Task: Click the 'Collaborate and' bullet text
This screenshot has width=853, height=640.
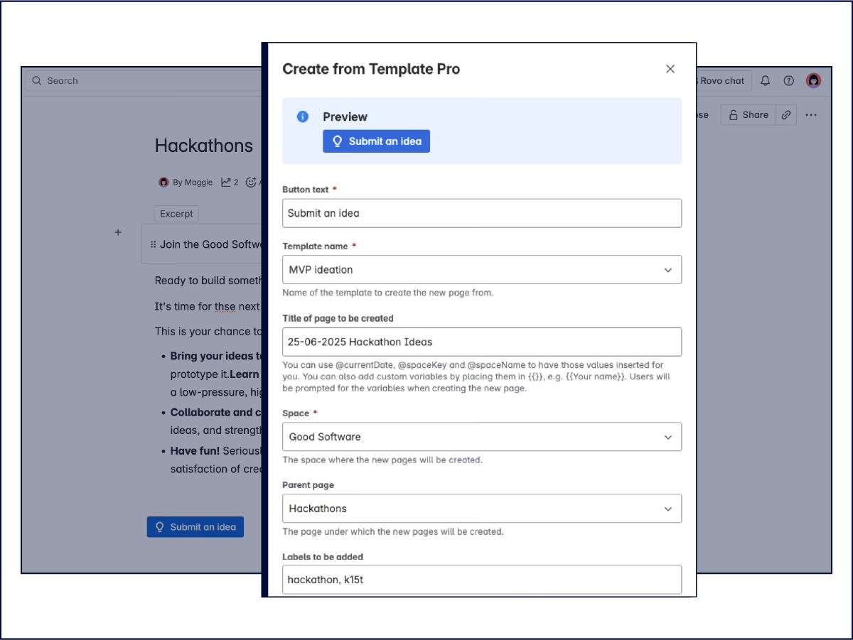Action: [x=216, y=412]
